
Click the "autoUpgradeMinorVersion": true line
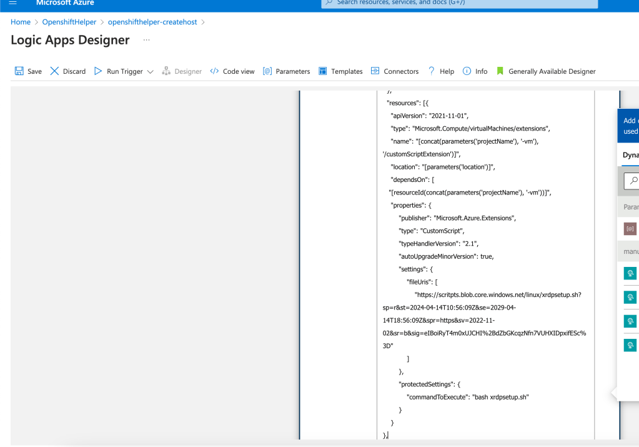(x=446, y=256)
